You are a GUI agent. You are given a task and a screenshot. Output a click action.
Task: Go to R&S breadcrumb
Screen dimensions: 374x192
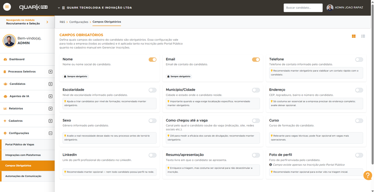pyautogui.click(x=62, y=22)
